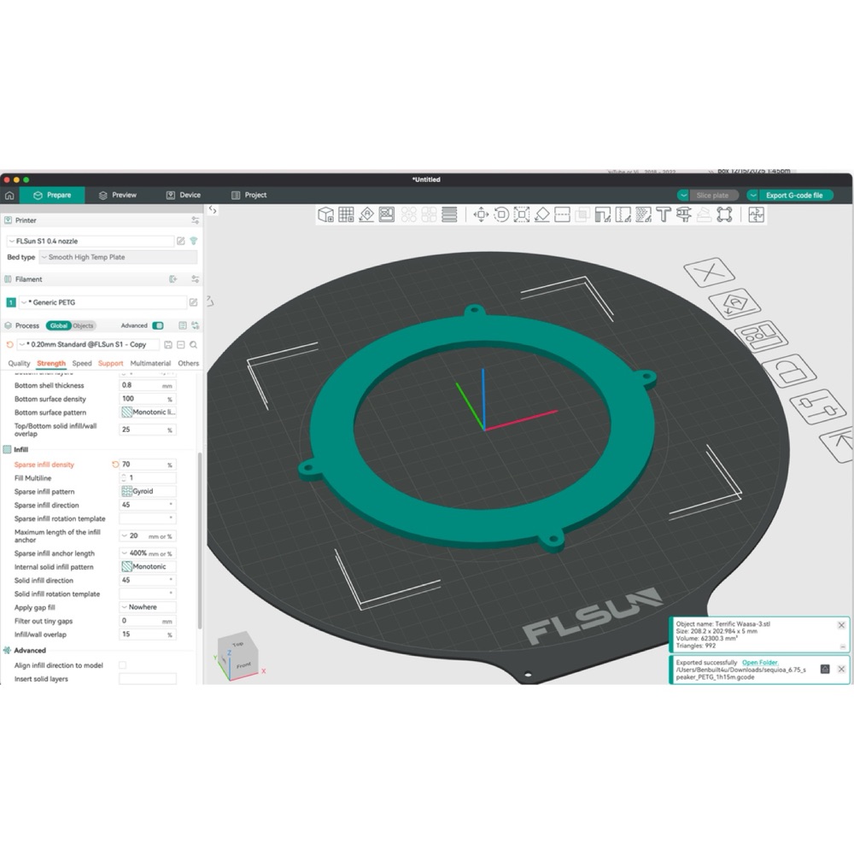The image size is (854, 854).
Task: Click filament 1 color swatch
Action: pyautogui.click(x=11, y=302)
